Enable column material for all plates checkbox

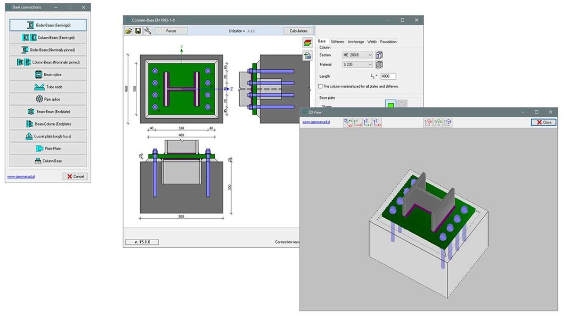pyautogui.click(x=320, y=86)
